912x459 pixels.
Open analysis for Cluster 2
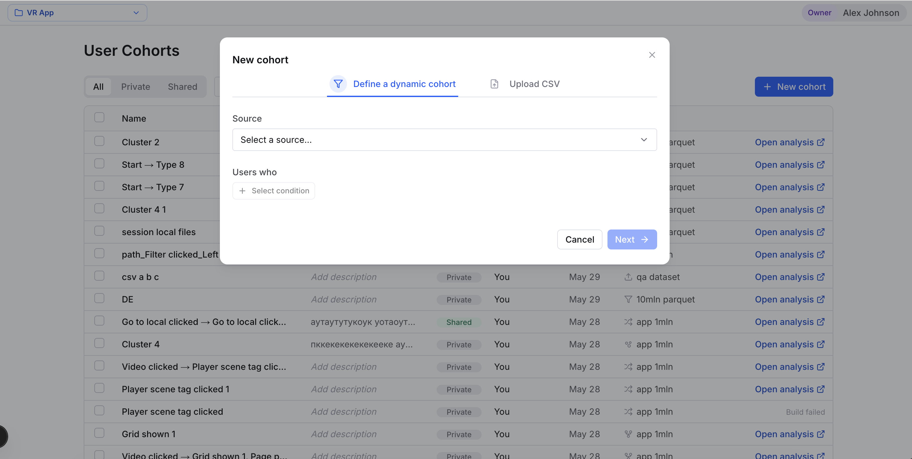click(x=790, y=143)
